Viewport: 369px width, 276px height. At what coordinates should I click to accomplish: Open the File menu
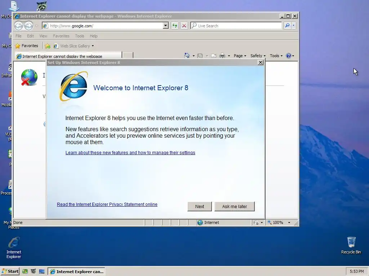click(18, 36)
